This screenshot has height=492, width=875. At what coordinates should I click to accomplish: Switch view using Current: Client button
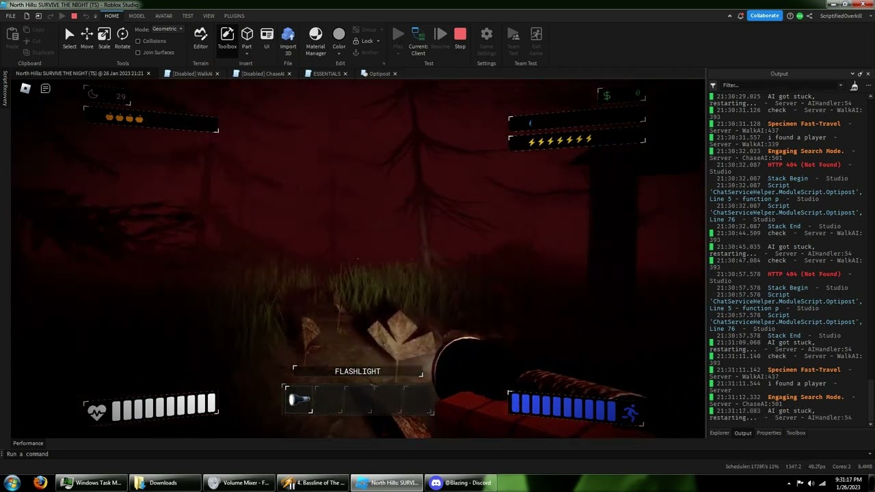point(418,41)
